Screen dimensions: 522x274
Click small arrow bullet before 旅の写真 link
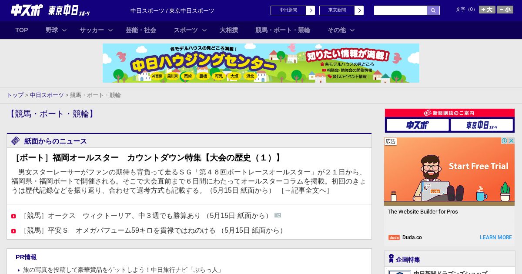pyautogui.click(x=19, y=270)
